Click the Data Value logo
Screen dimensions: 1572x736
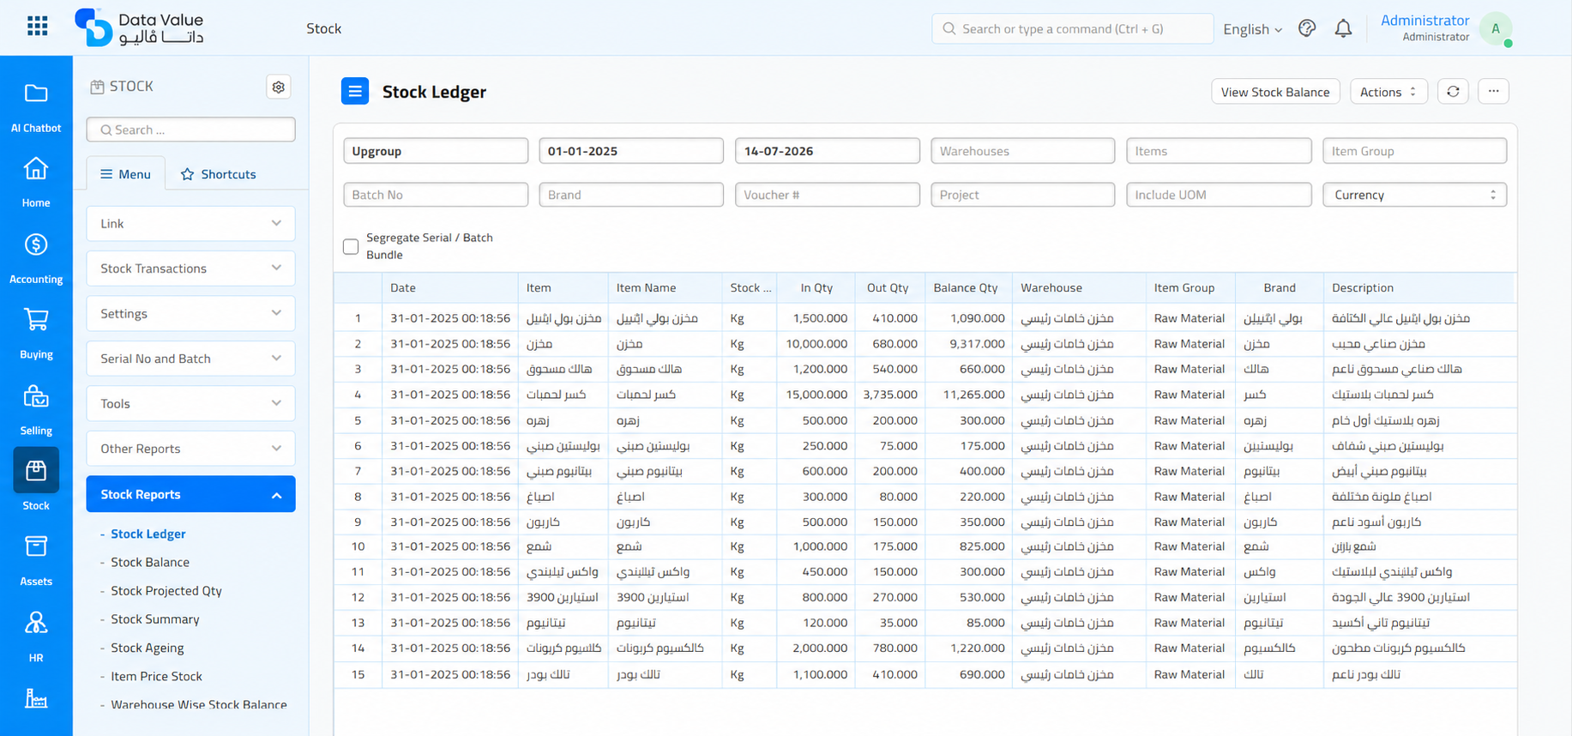click(x=139, y=27)
